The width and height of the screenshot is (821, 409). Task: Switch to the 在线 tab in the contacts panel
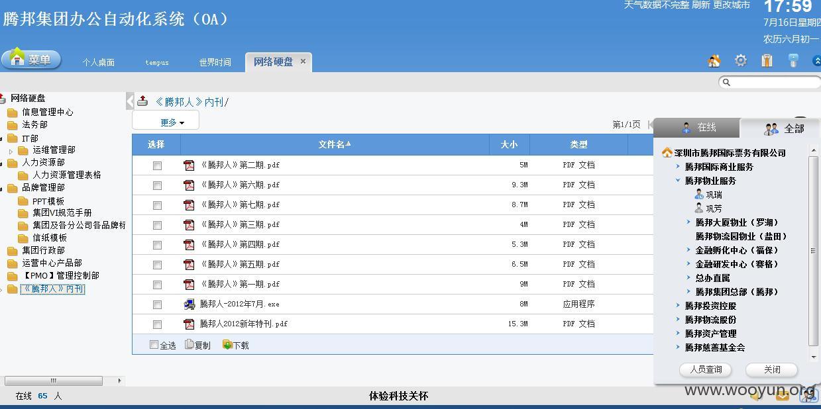click(x=698, y=127)
